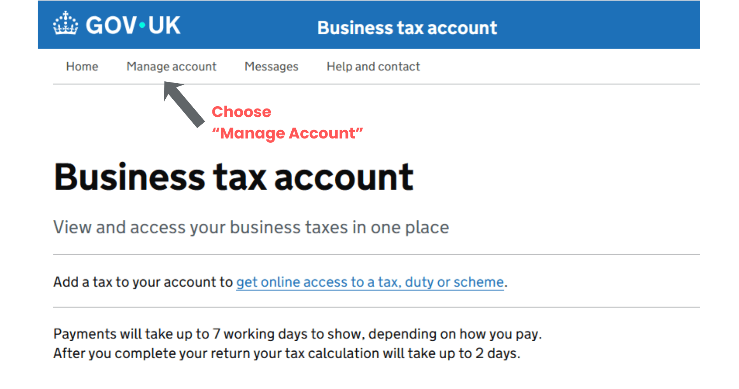This screenshot has height=389, width=739.
Task: Click the Add a tax to your account text
Action: click(x=143, y=282)
